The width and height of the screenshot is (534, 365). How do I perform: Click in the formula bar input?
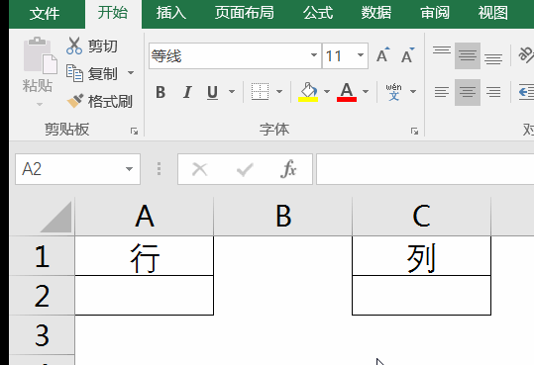point(425,169)
